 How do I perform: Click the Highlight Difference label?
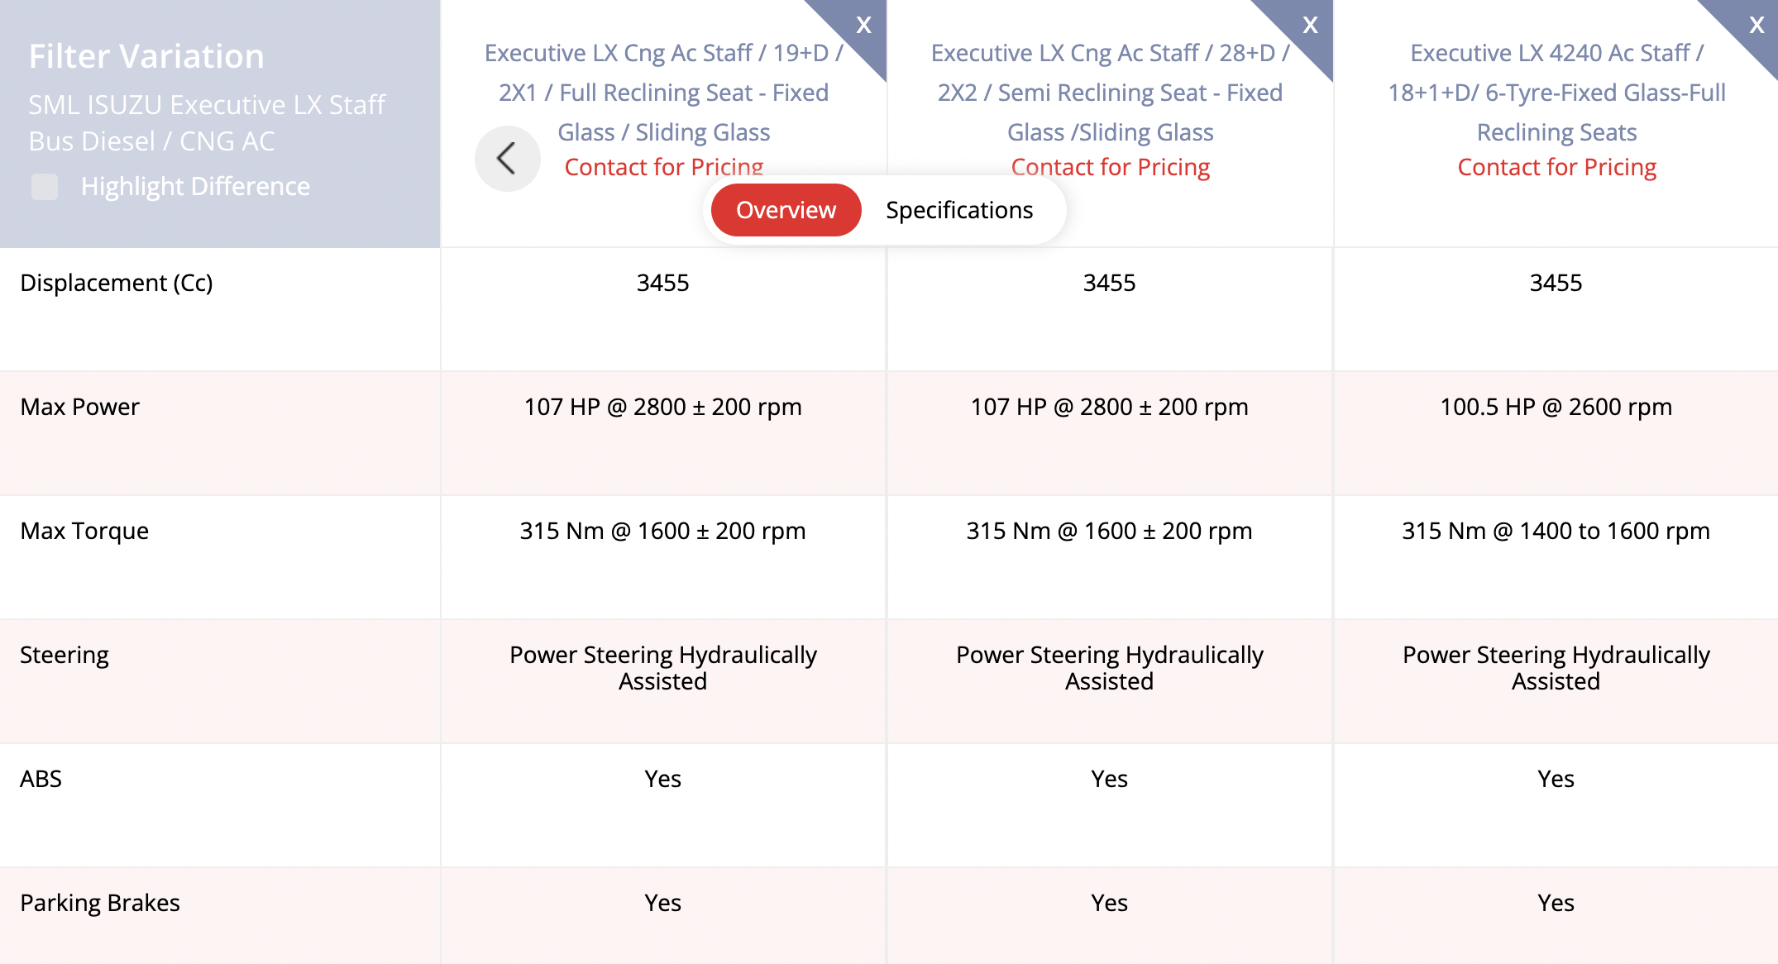point(195,187)
